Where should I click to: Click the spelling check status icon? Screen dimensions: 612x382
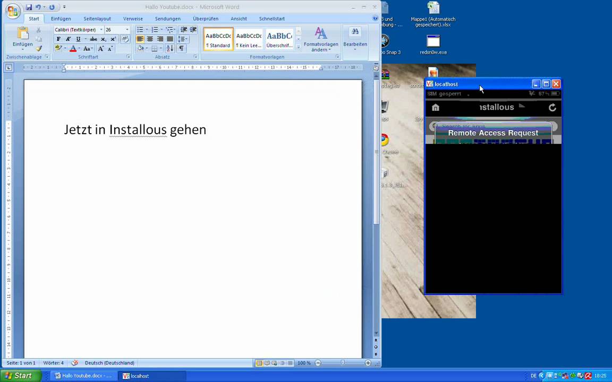pos(74,363)
